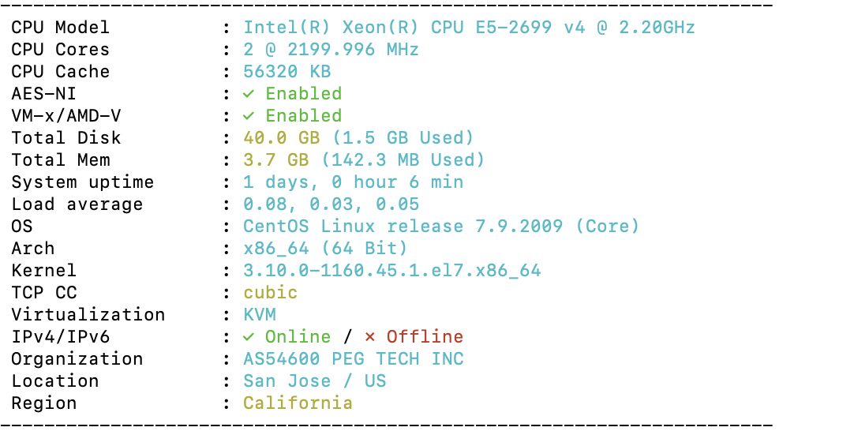Click the green checkmark beside VM-x/AMD-V Enabled

pos(249,116)
